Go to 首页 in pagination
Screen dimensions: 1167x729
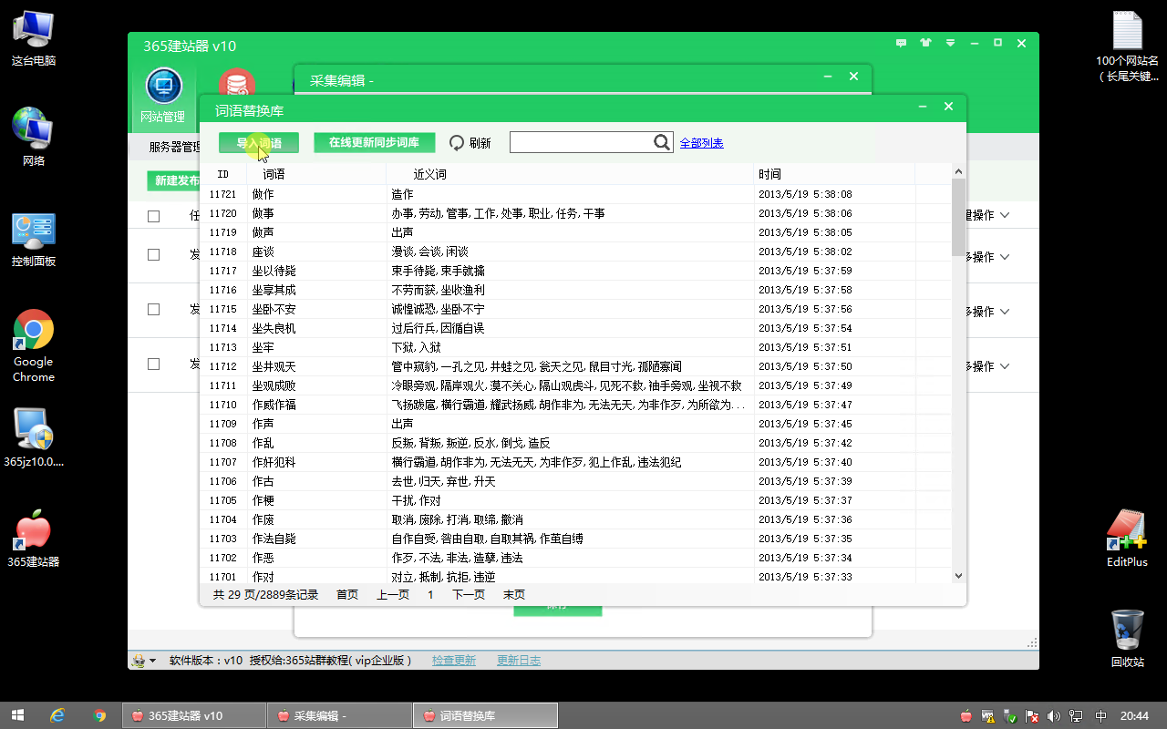point(347,595)
